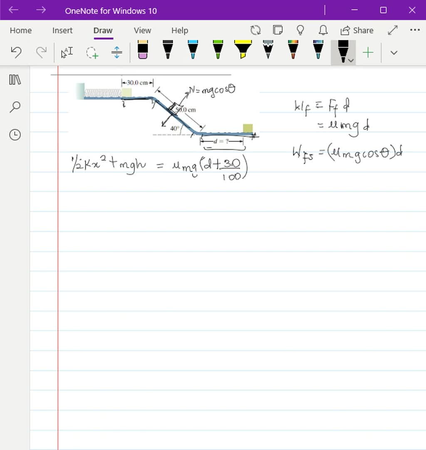Show notebooks navigation pane
The height and width of the screenshot is (450, 426).
[15, 80]
